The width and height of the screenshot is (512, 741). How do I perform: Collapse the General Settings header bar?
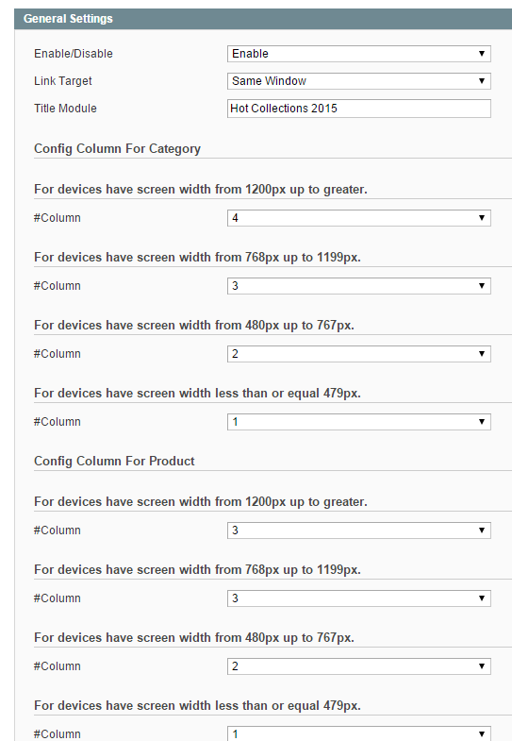[x=263, y=19]
